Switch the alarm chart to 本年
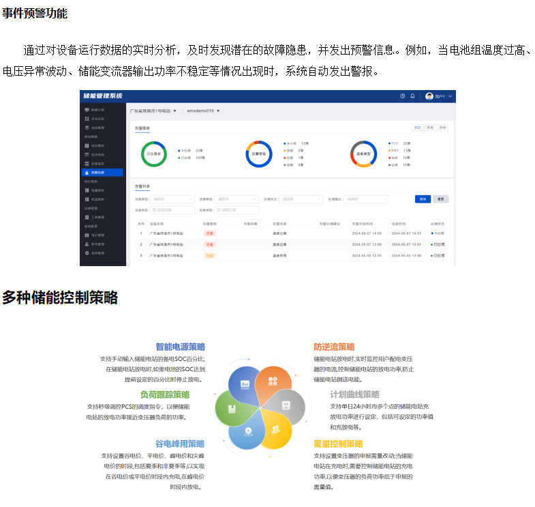This screenshot has width=535, height=507. (x=442, y=128)
